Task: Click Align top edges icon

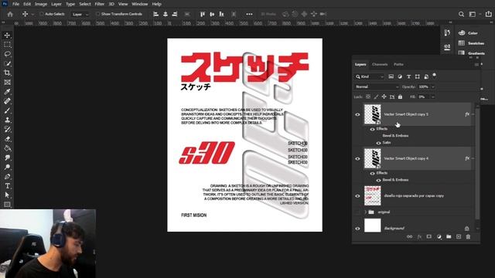Action: (x=203, y=14)
